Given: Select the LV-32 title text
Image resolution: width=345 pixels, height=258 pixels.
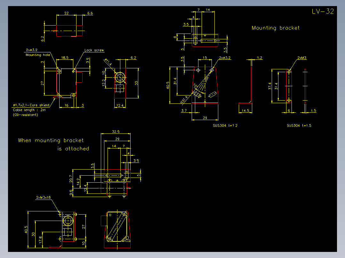Looking at the screenshot, I should pos(323,12).
